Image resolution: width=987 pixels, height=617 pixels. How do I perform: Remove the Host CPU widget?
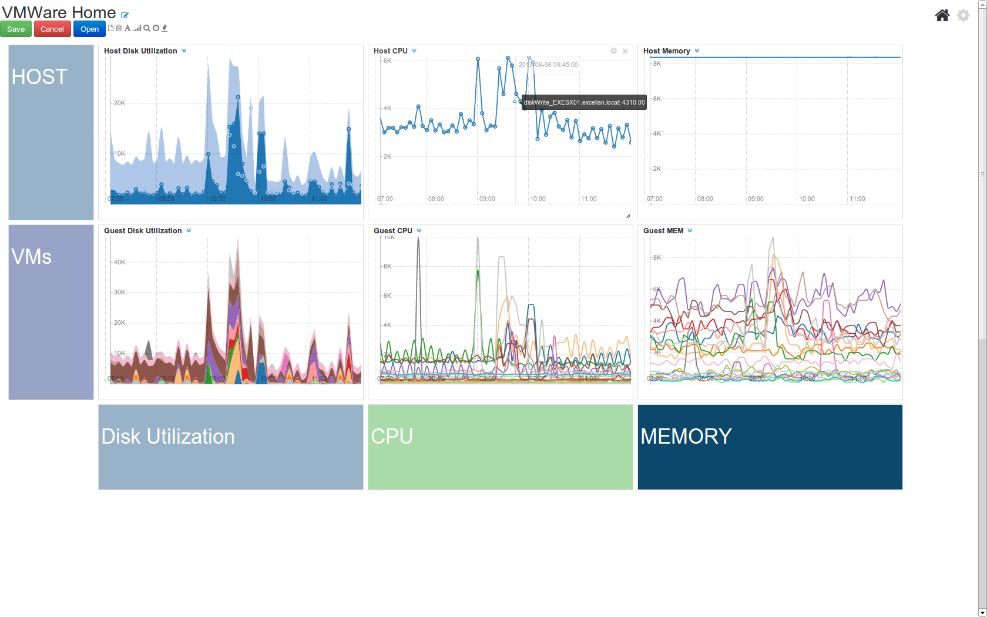tap(625, 51)
